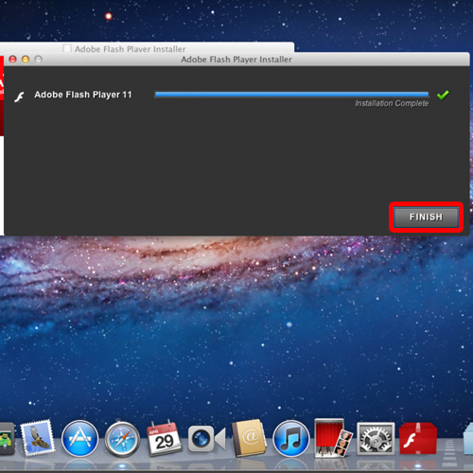Open Address Book in the Dock
This screenshot has width=473, height=473.
pos(249,438)
